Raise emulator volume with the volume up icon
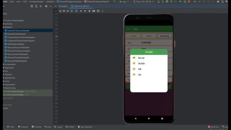 point(64,11)
